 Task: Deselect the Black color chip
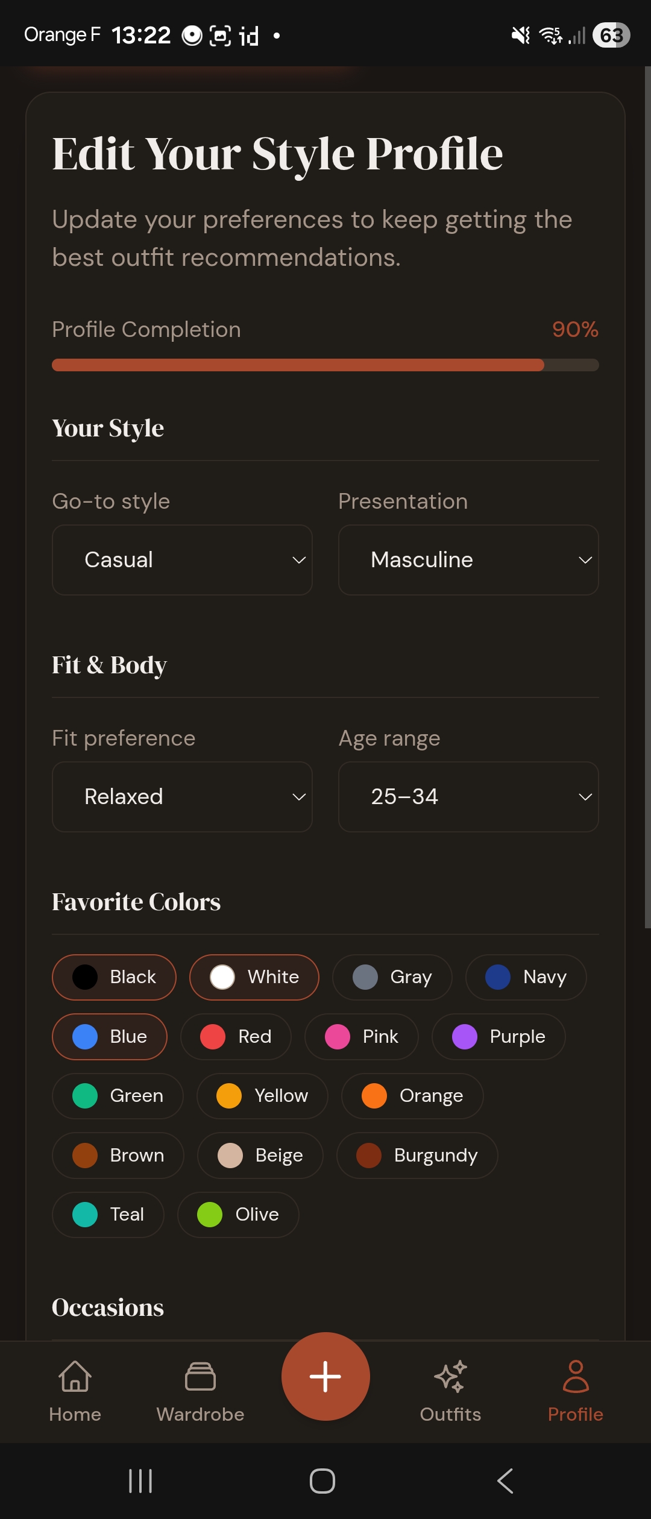click(x=114, y=977)
